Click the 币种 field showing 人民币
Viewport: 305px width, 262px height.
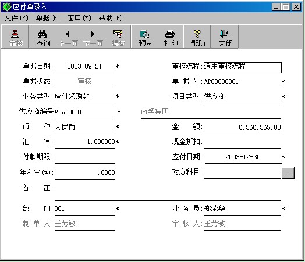(x=85, y=127)
